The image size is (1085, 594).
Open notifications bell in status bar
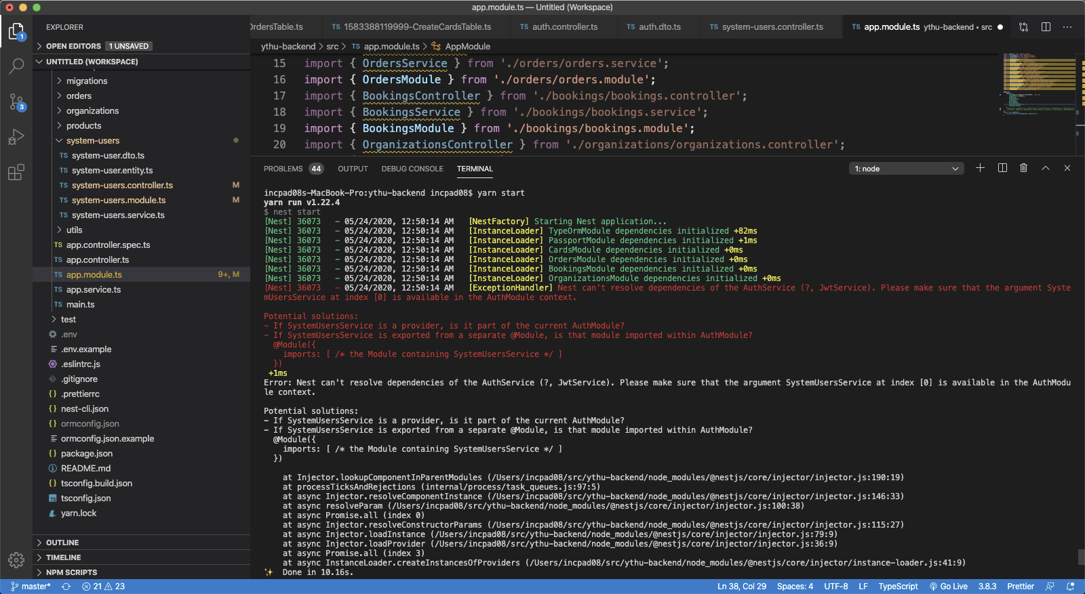(x=1071, y=587)
